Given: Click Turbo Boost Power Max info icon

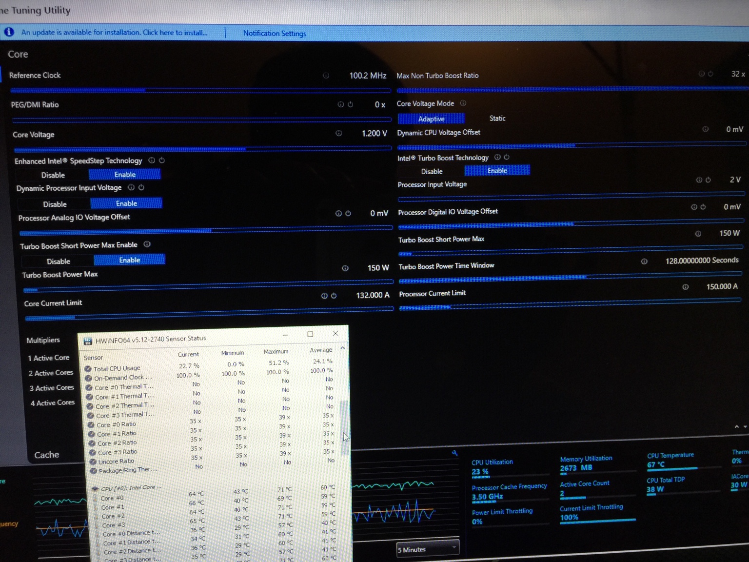Looking at the screenshot, I should (345, 268).
